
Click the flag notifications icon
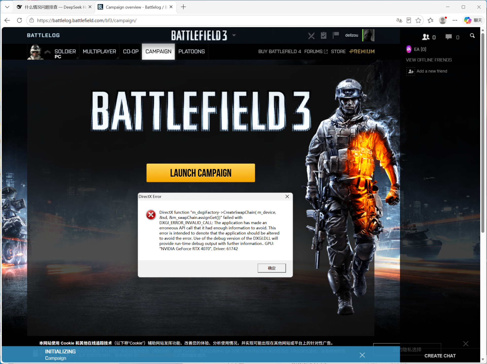coord(336,35)
